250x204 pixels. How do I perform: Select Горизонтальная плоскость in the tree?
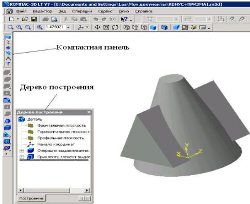coord(63,132)
